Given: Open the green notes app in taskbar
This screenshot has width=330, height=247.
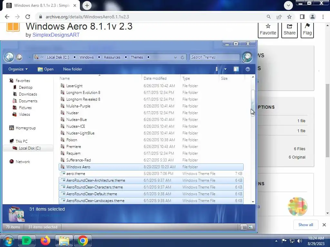Looking at the screenshot, I should [x=26, y=241].
